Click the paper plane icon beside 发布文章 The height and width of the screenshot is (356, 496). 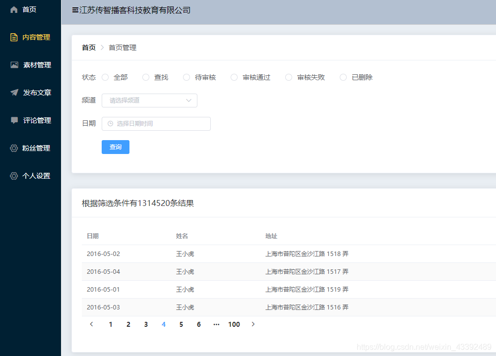click(x=14, y=93)
